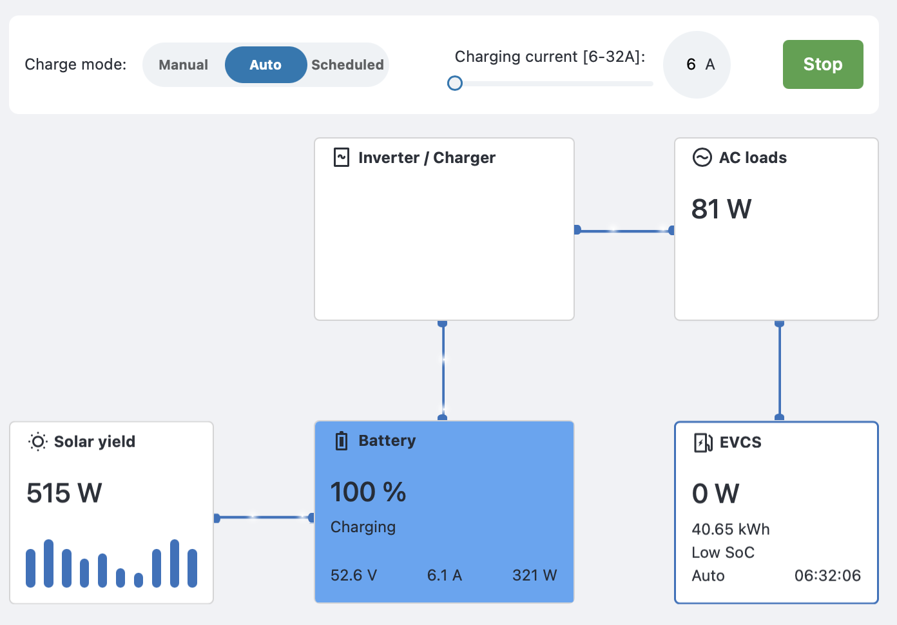The height and width of the screenshot is (625, 897).
Task: Click the AC loads sine wave icon
Action: (x=702, y=157)
